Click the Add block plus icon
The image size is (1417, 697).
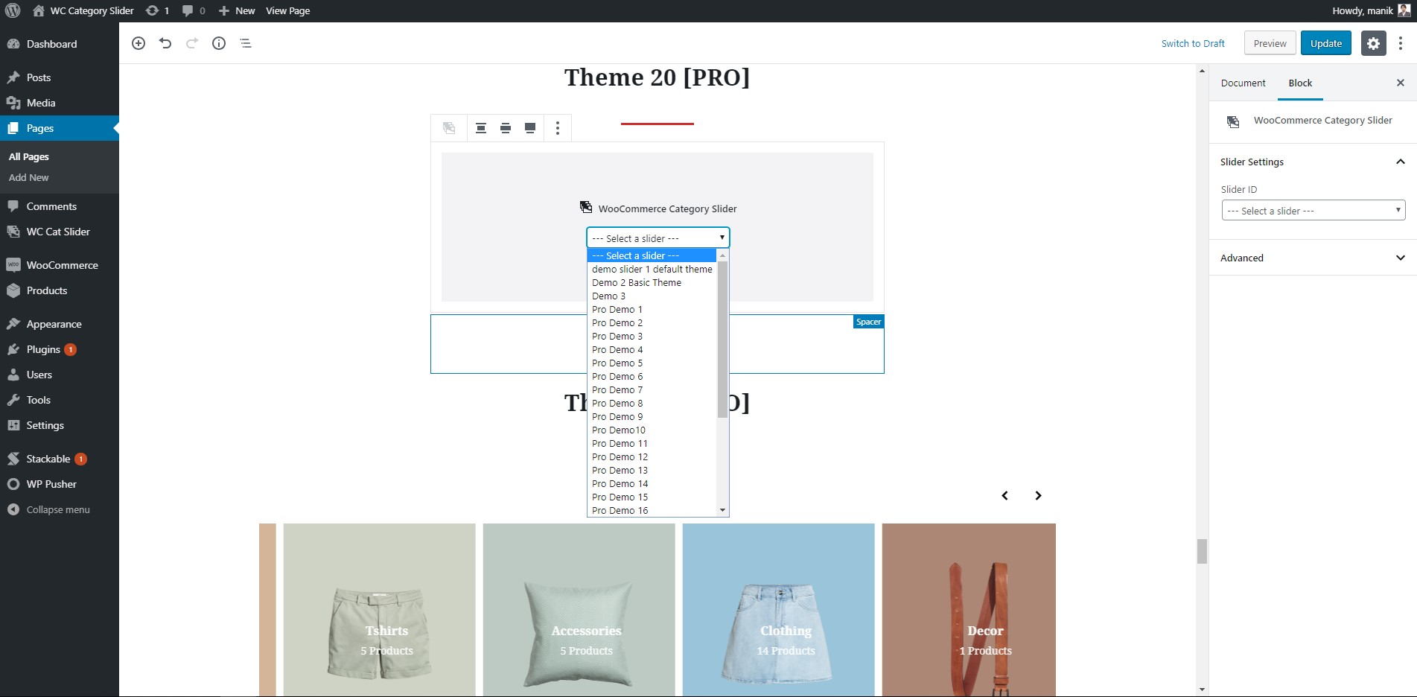point(138,43)
